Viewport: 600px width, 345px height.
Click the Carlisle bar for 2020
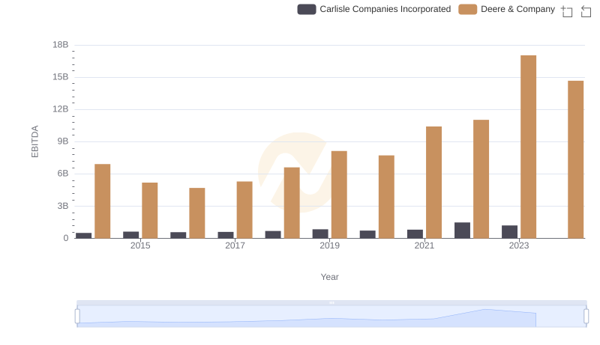367,234
